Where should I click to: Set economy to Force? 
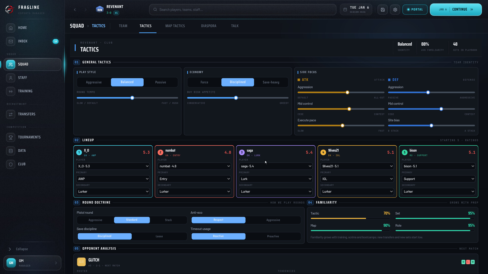[204, 82]
